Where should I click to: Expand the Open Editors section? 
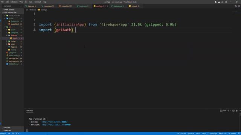point(12,10)
